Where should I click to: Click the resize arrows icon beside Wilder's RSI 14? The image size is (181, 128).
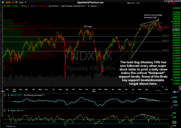point(8,111)
